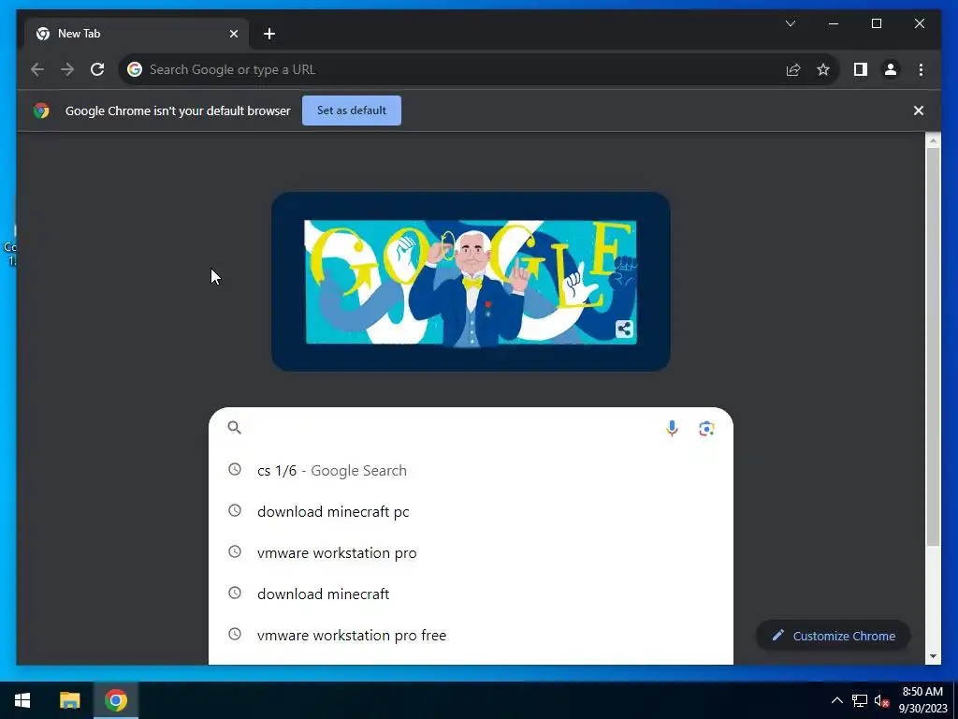Viewport: 958px width, 719px height.
Task: Open the Windows Start menu
Action: tap(22, 700)
